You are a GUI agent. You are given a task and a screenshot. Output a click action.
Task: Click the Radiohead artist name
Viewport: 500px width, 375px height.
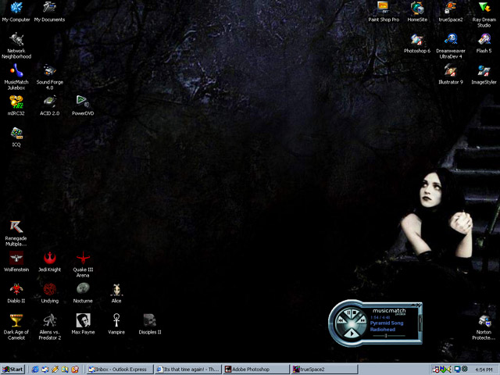pyautogui.click(x=383, y=330)
